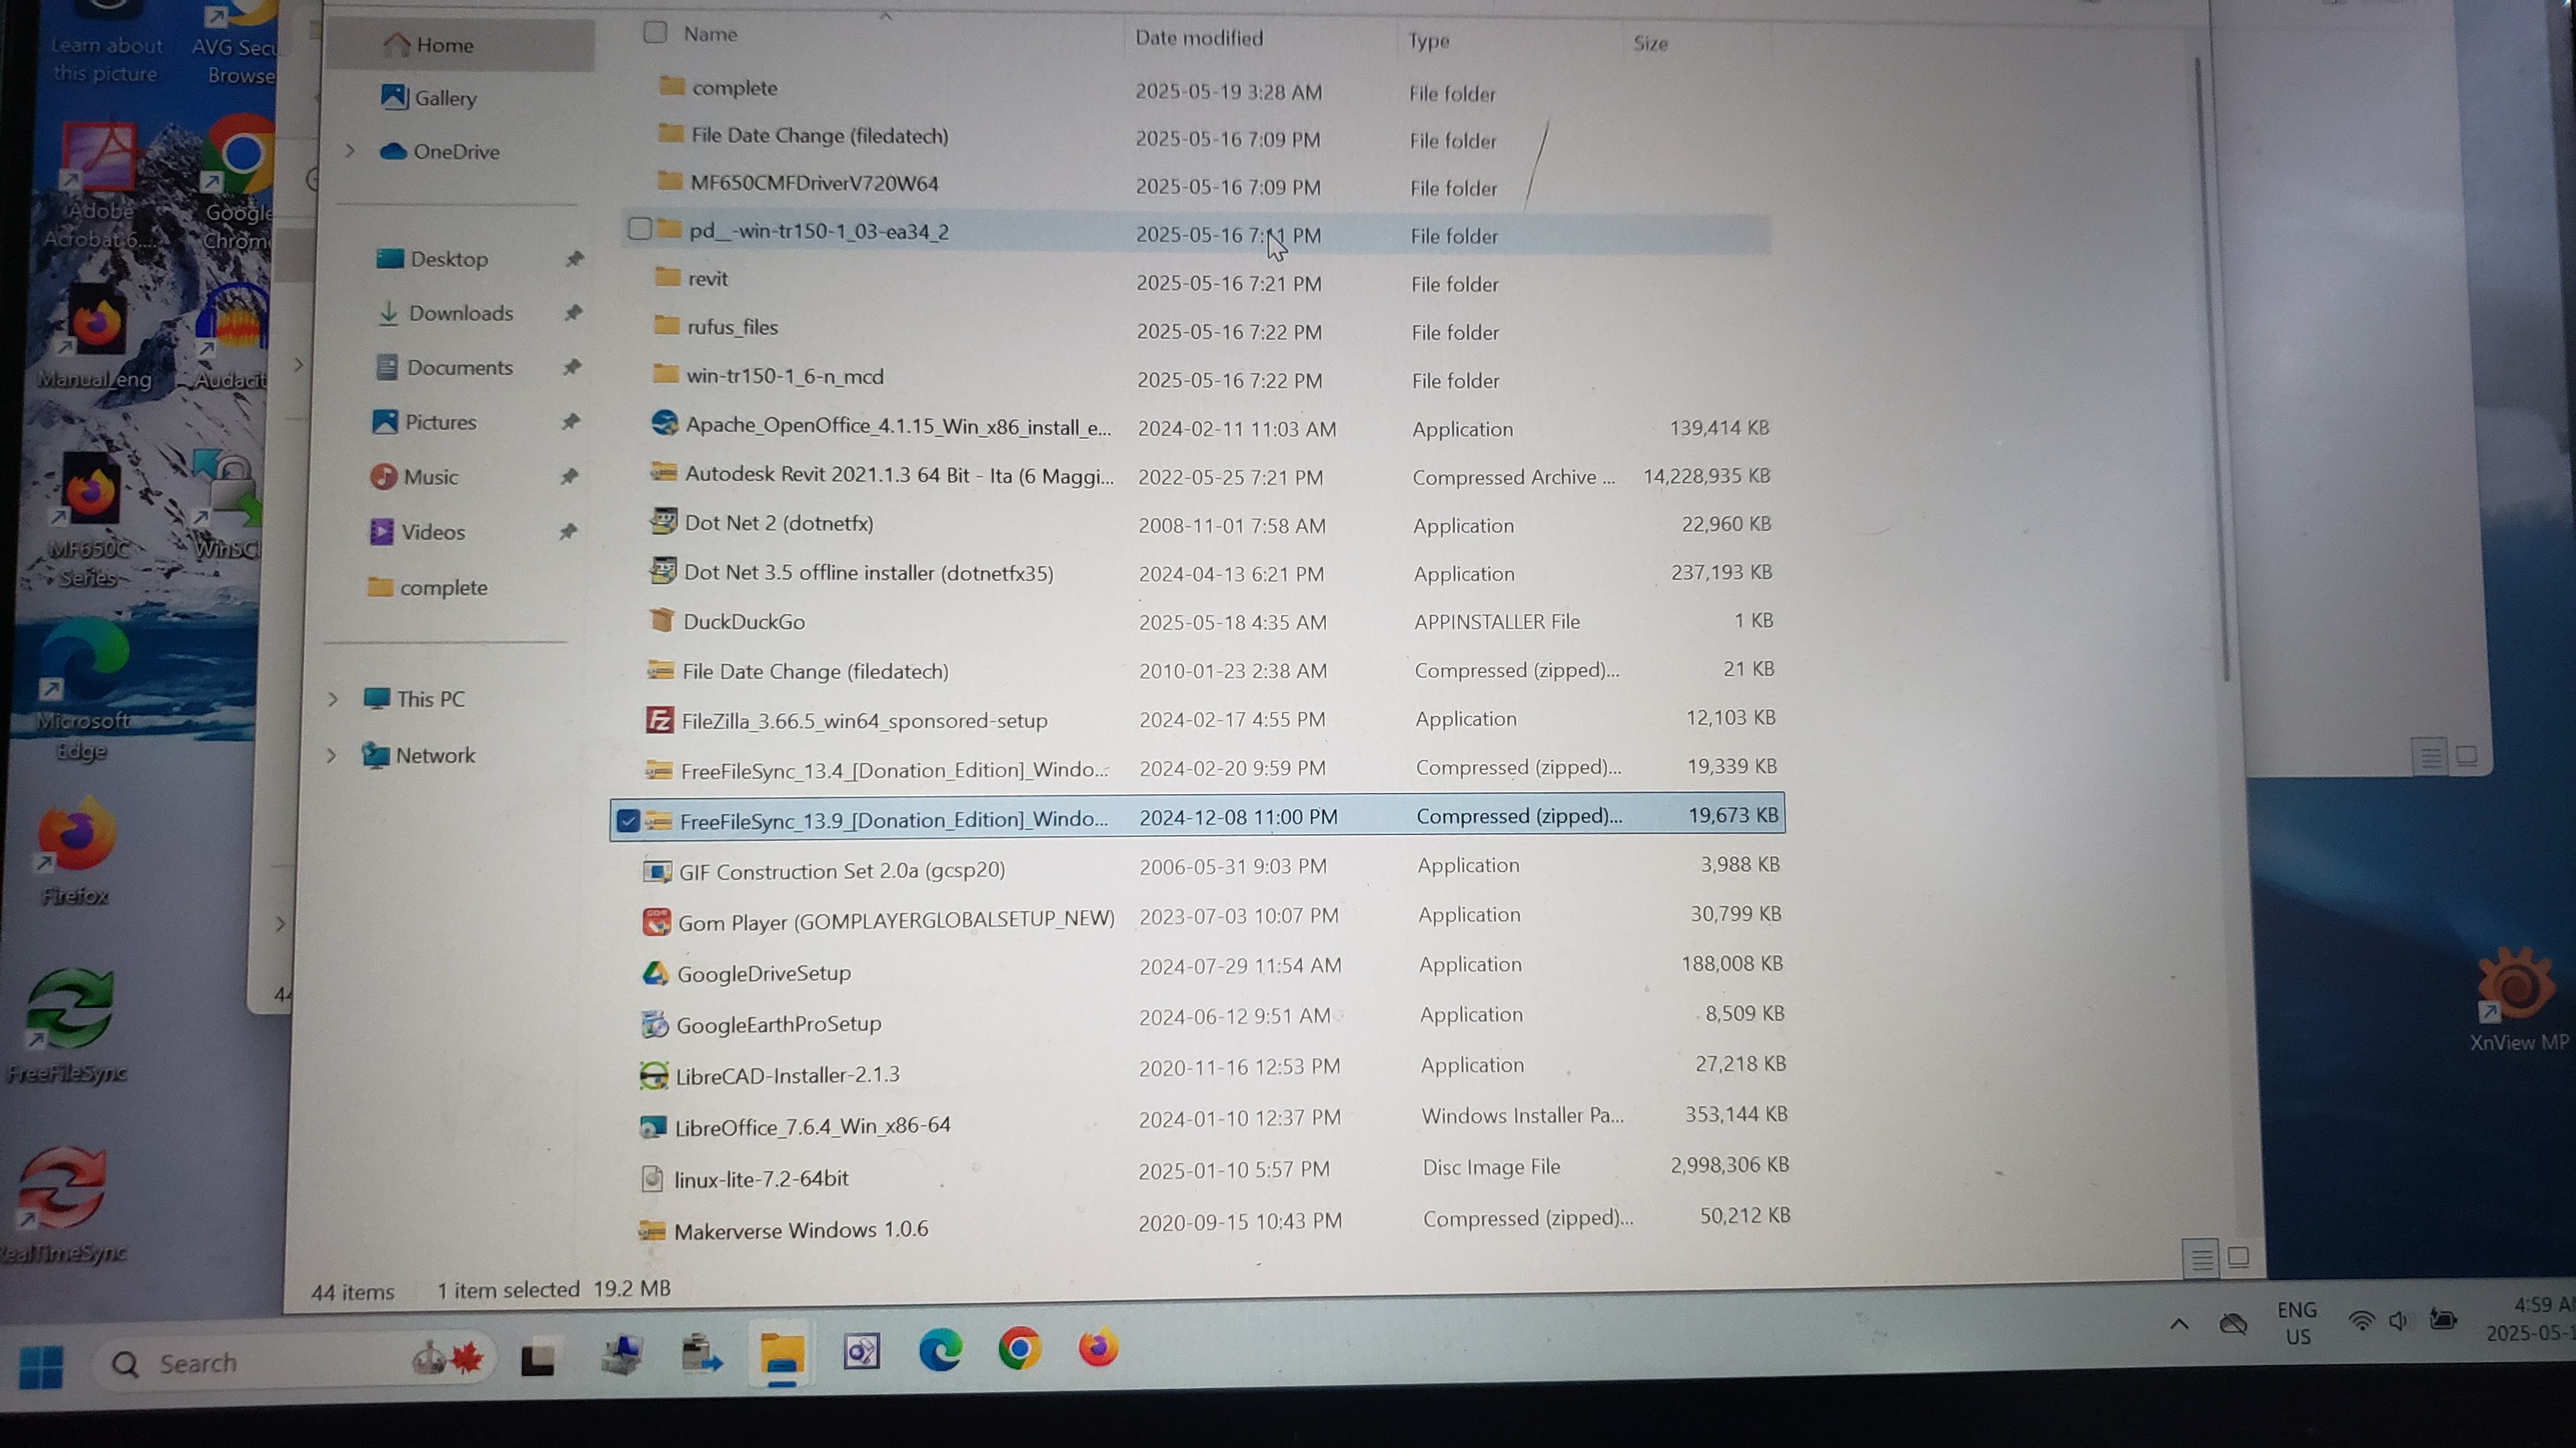Select the FileZilla_3.66.5 setup icon
Viewport: 2576px width, 1448px height.
coord(659,720)
